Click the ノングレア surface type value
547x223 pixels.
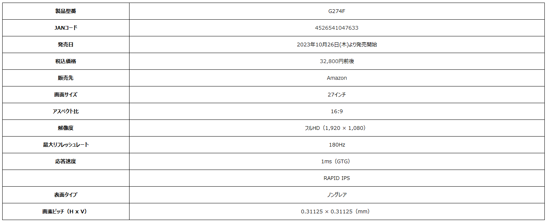click(337, 195)
